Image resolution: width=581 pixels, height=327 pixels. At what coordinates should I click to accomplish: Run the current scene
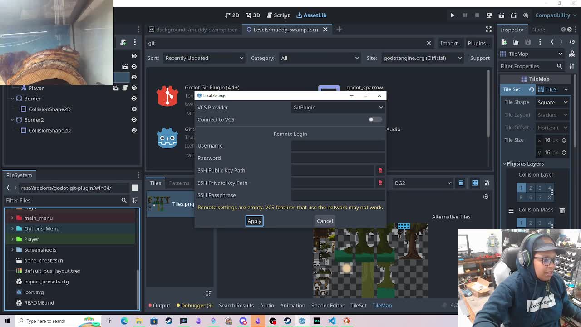[502, 15]
